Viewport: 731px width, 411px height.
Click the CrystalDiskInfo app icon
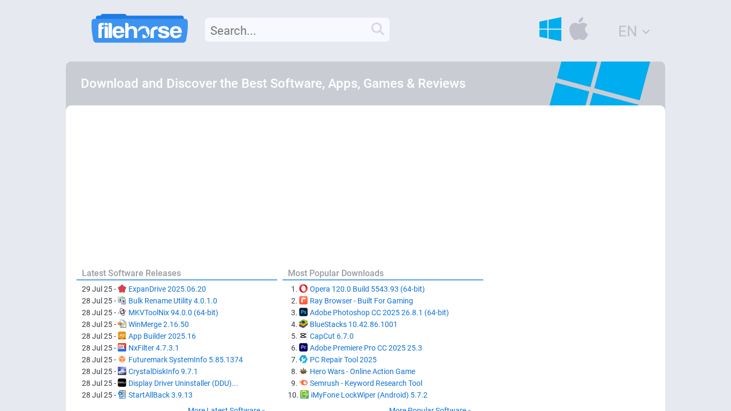tap(122, 371)
